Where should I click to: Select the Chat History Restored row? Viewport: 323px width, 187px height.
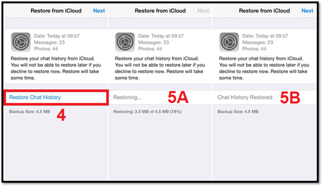point(265,97)
